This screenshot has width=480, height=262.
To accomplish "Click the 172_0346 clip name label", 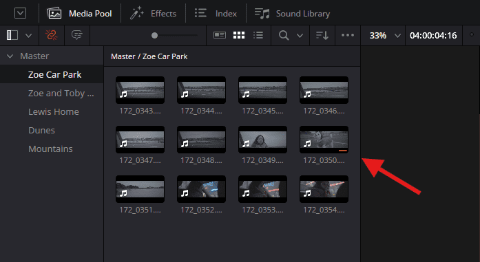I will 324,111.
